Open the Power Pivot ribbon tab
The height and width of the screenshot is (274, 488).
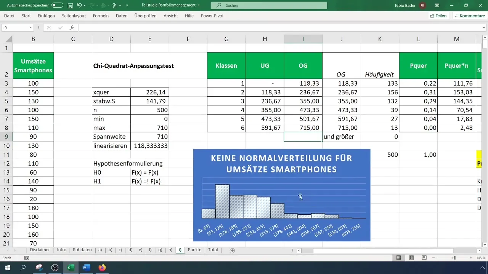[212, 16]
